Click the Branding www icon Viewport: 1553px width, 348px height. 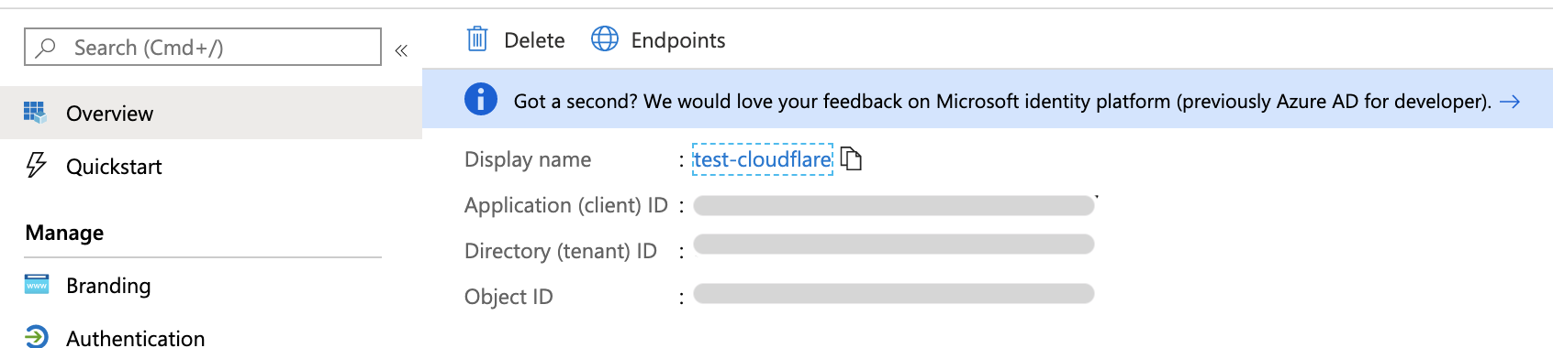click(x=36, y=285)
